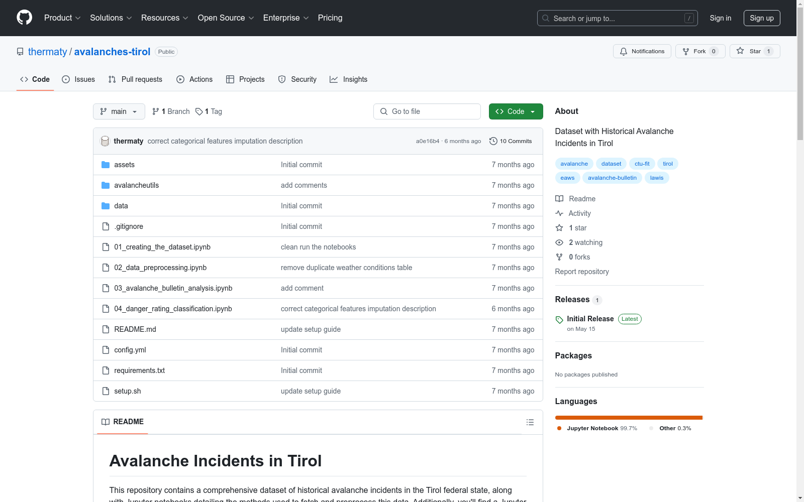Image resolution: width=804 pixels, height=502 pixels.
Task: Open the Pricing link in header
Action: pos(330,18)
